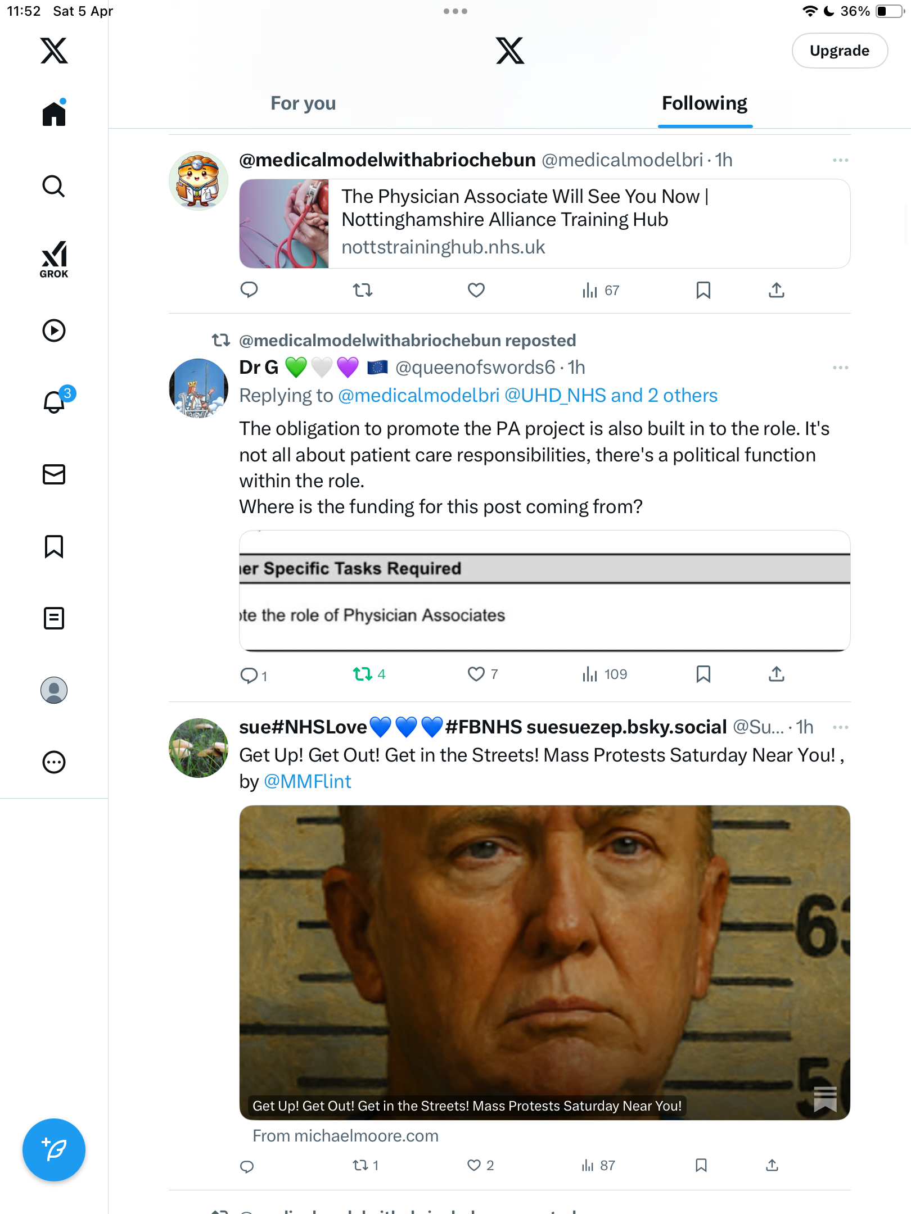Click the Upgrade button
Image resolution: width=911 pixels, height=1214 pixels.
coord(840,51)
